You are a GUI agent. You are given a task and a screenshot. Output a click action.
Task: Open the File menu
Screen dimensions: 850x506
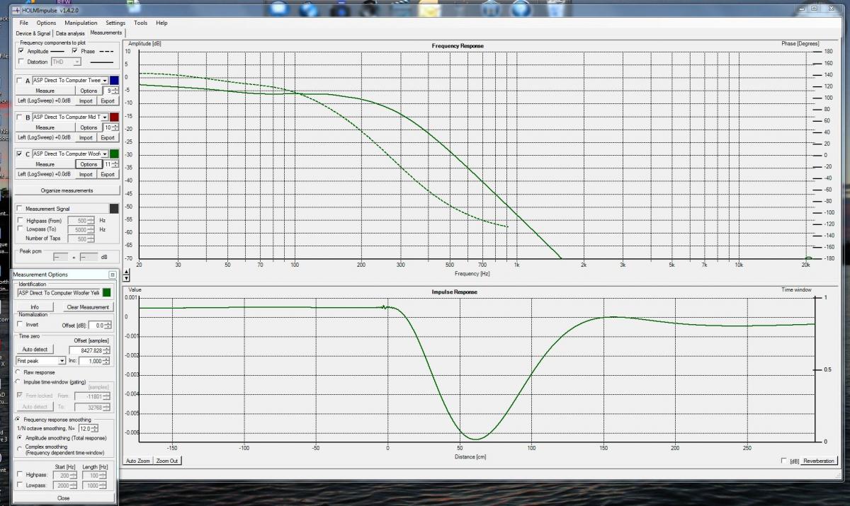pos(24,23)
